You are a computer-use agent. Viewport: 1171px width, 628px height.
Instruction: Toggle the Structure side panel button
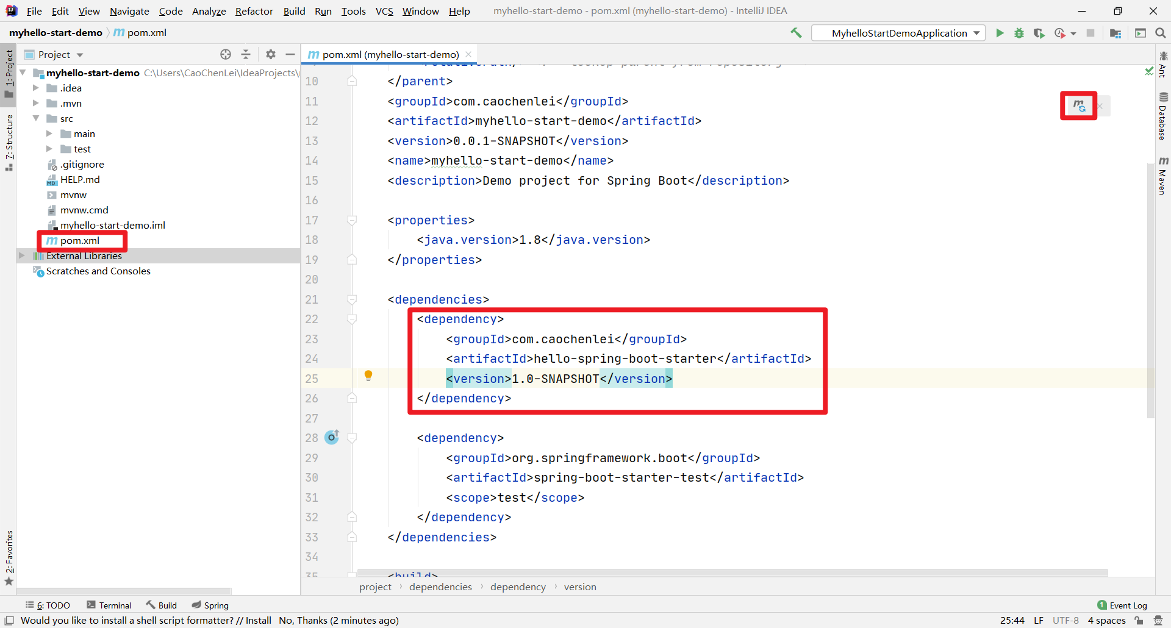[9, 143]
